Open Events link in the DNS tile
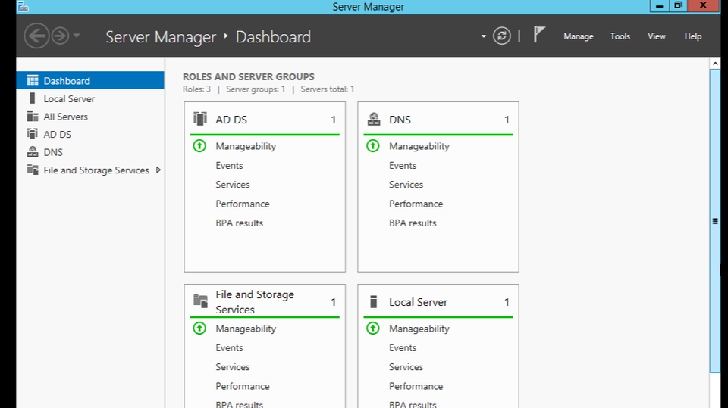This screenshot has width=728, height=408. click(403, 166)
